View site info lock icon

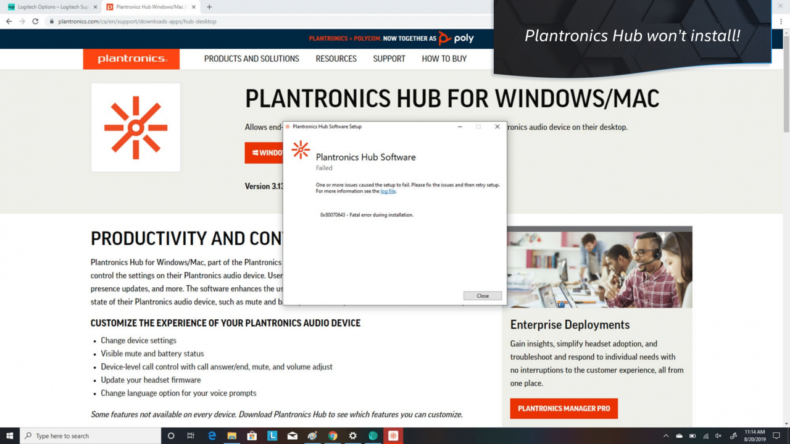pos(52,21)
